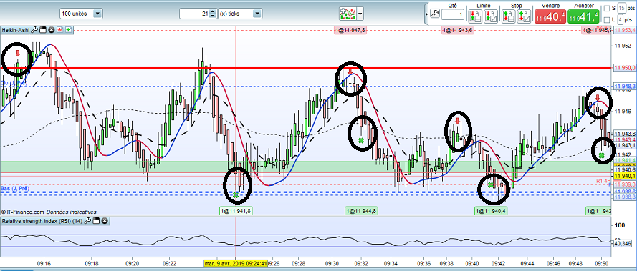Image resolution: width=637 pixels, height=271 pixels.
Task: Click the green Acheter buy price button
Action: pyautogui.click(x=583, y=17)
